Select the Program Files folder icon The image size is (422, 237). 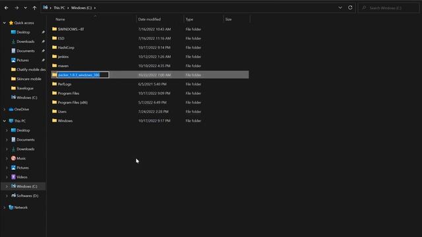pyautogui.click(x=54, y=93)
